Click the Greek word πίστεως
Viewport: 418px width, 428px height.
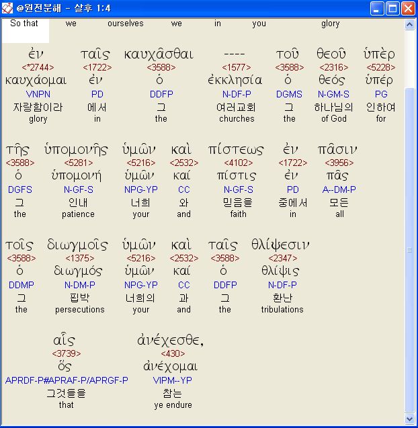click(236, 150)
